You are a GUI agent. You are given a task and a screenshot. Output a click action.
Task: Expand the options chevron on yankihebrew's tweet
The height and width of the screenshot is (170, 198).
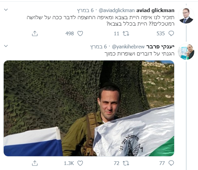coord(6,46)
